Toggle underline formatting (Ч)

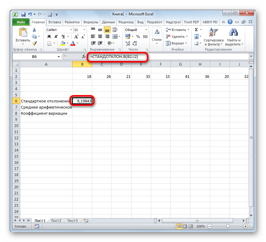click(x=63, y=36)
